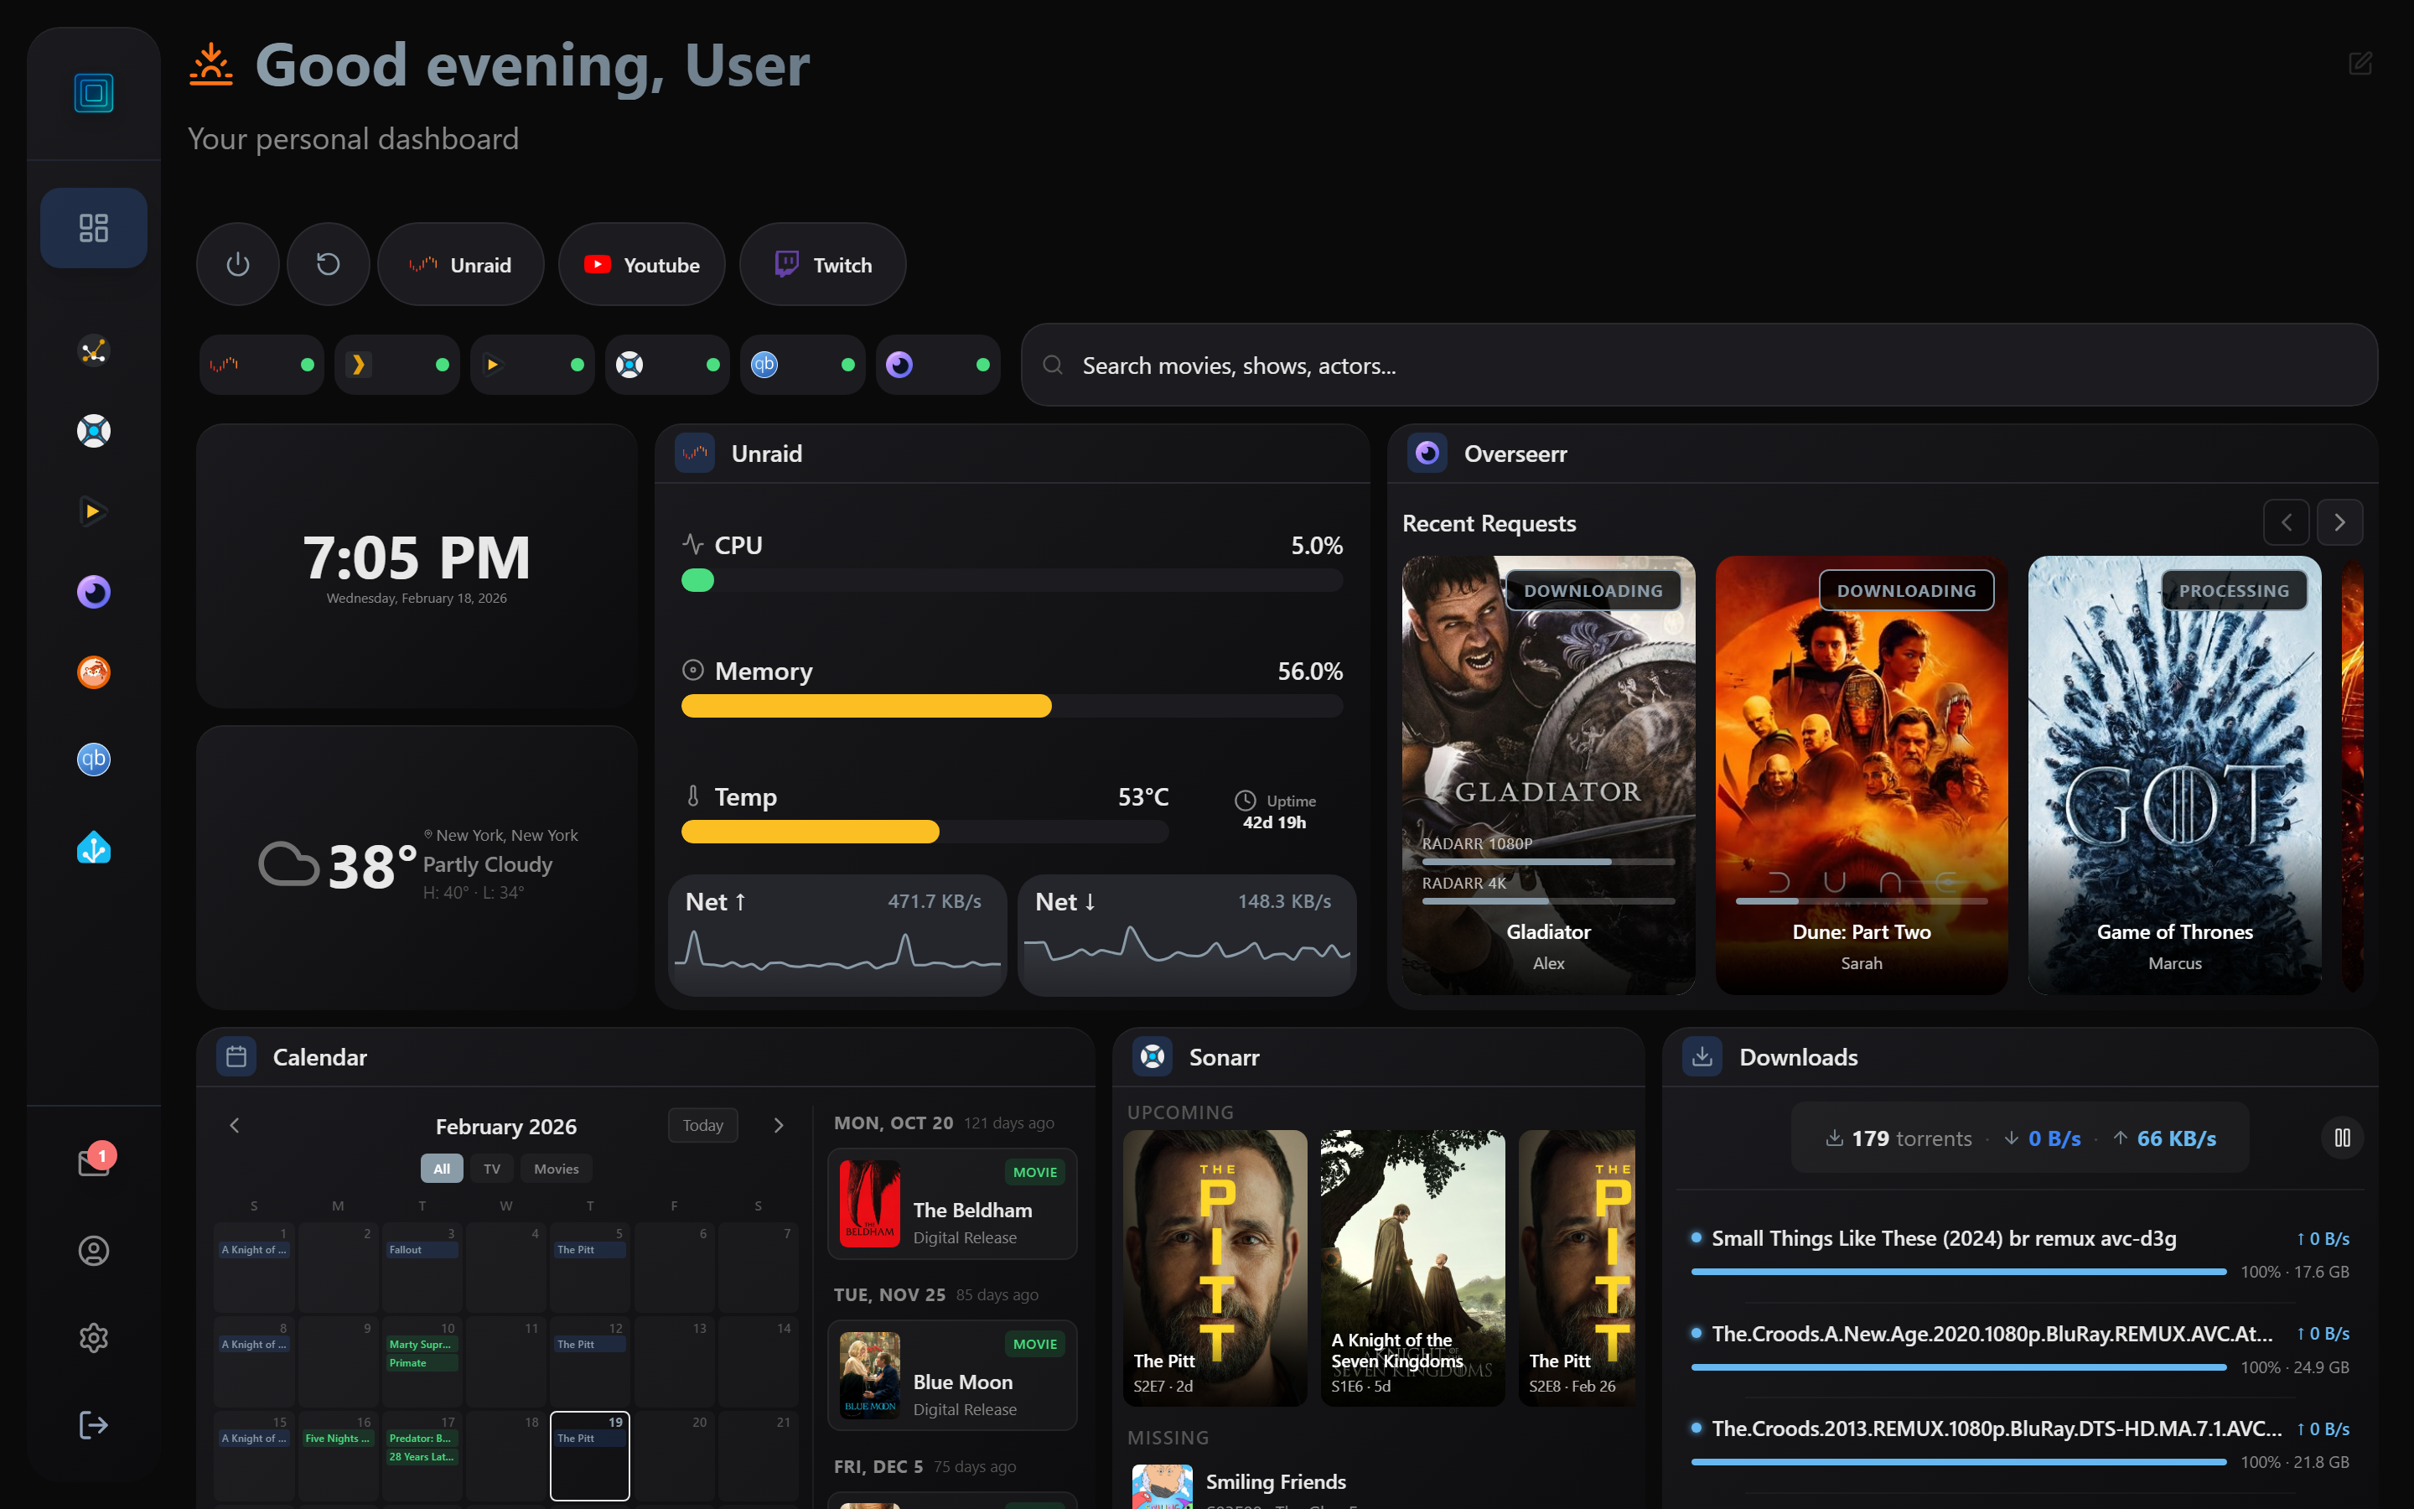Open the Twitch shortcut button

(x=823, y=264)
